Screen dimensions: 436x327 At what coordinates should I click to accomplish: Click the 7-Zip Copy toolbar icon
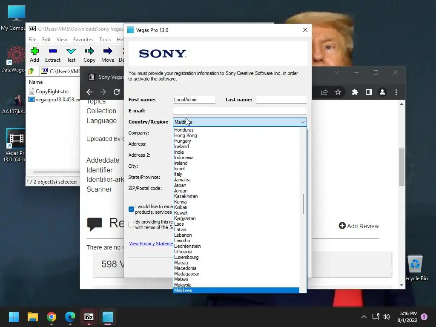tap(89, 51)
